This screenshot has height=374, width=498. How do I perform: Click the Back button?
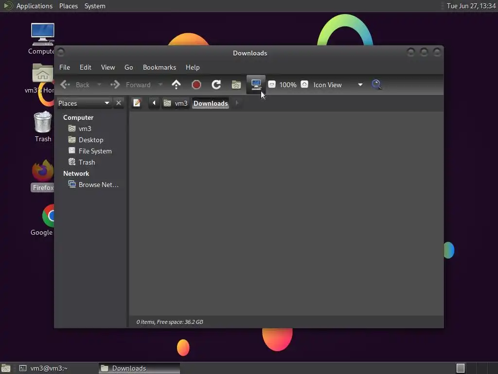tap(75, 85)
